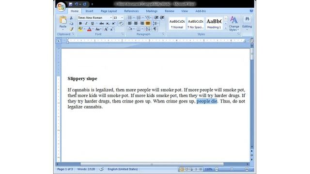
Task: Open the View tab
Action: (x=185, y=11)
